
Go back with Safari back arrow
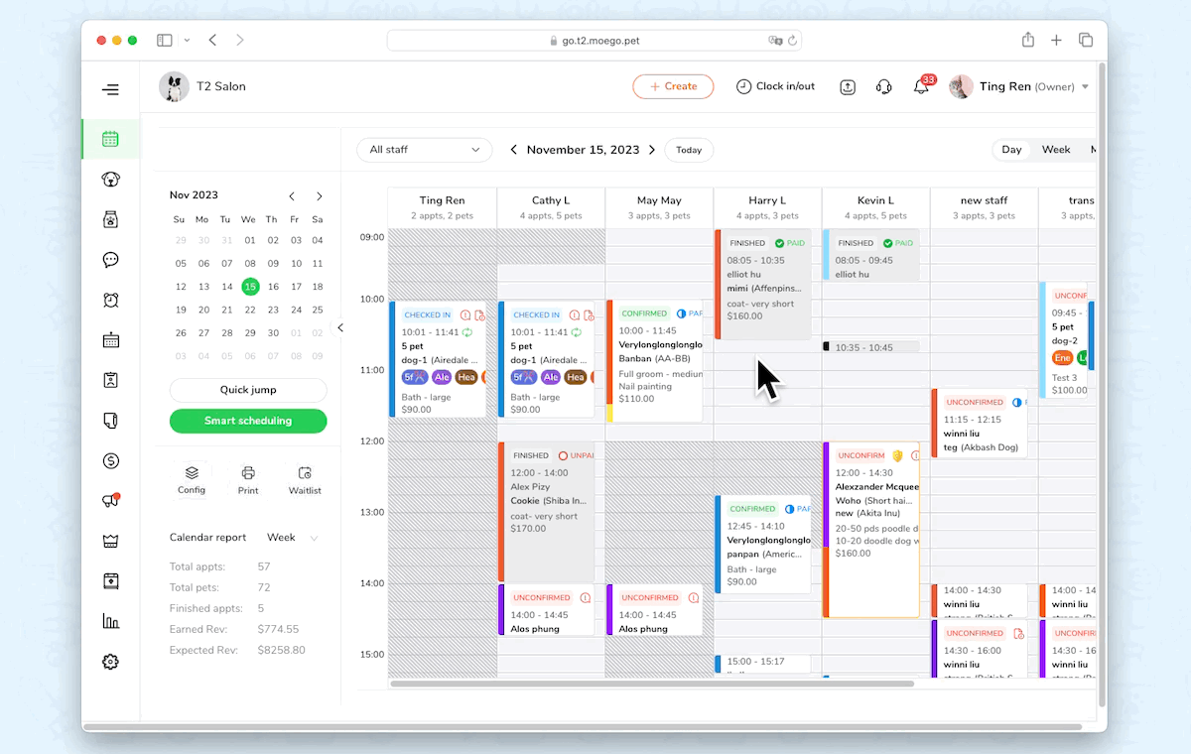click(212, 40)
